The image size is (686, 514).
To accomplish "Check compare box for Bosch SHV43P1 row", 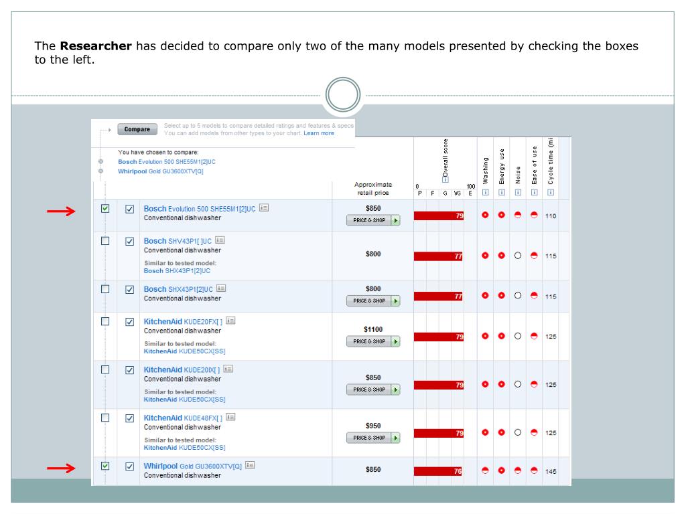I will click(107, 241).
